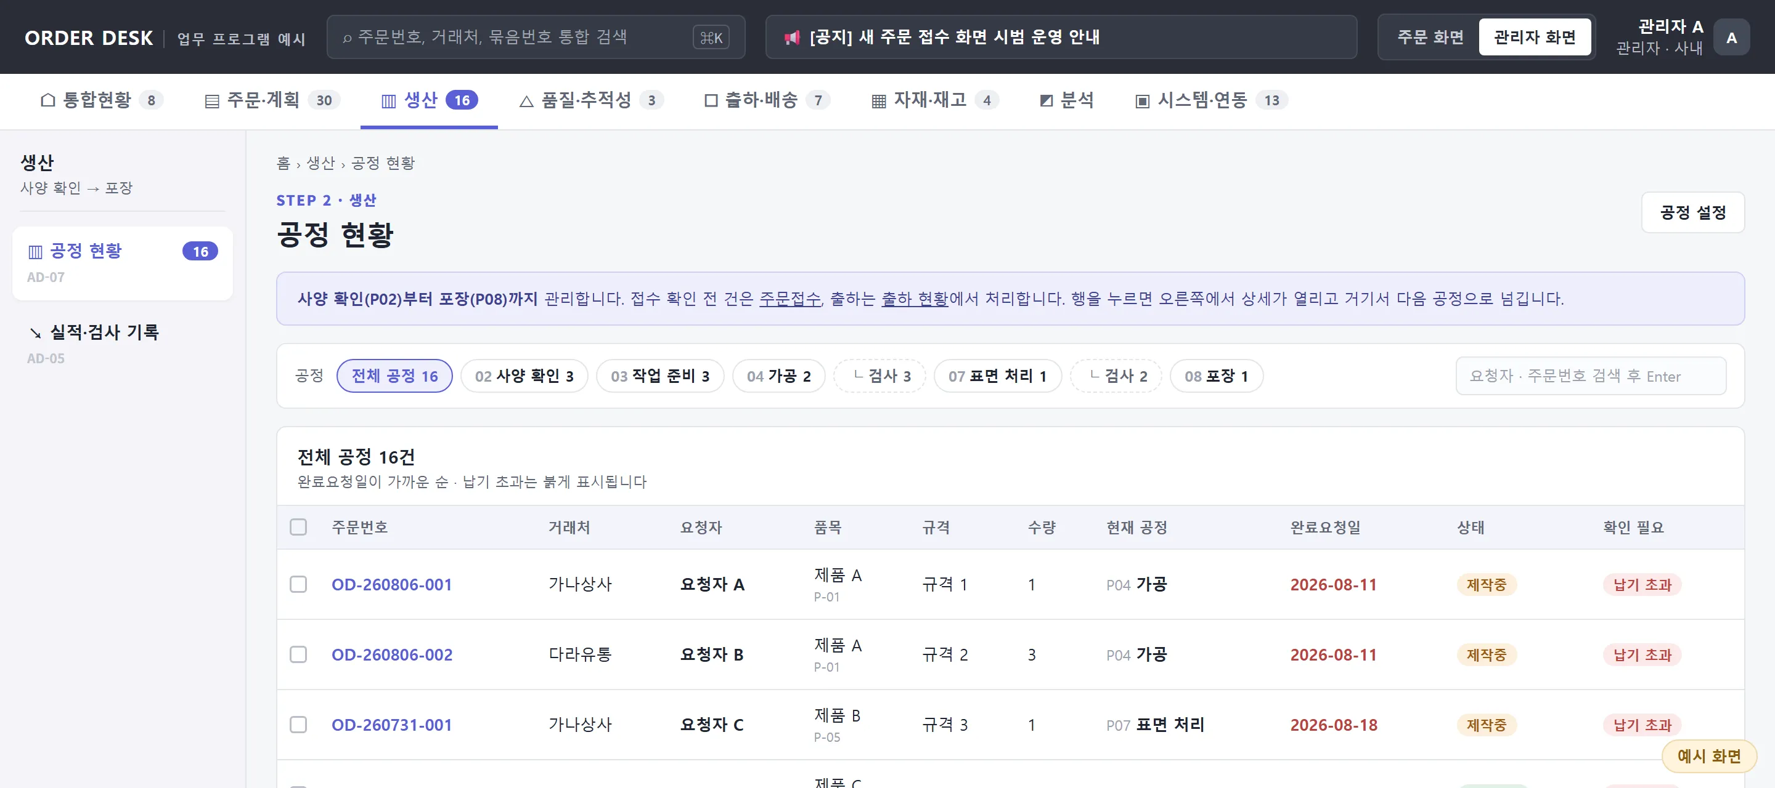The width and height of the screenshot is (1775, 788).
Task: Filter by 02 사양 확인 chip
Action: [x=524, y=376]
